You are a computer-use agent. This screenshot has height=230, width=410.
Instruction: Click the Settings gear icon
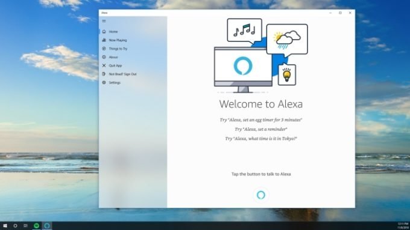coord(104,82)
